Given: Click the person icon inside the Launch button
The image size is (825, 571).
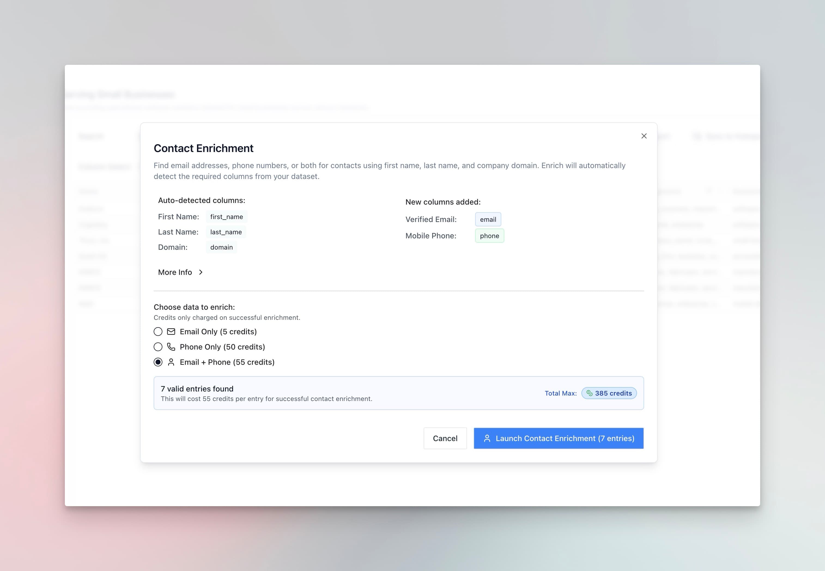Looking at the screenshot, I should point(487,438).
